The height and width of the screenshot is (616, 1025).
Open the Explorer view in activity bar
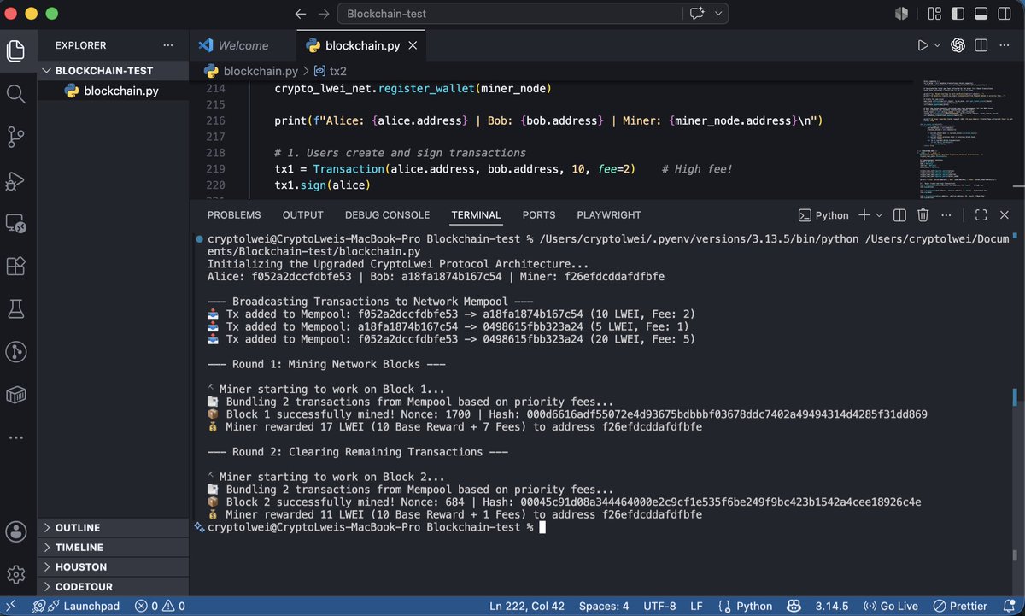(15, 50)
